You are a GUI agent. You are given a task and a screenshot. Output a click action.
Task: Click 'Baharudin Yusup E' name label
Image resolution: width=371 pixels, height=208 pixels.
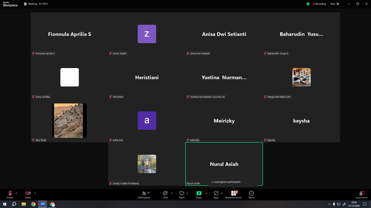(278, 54)
